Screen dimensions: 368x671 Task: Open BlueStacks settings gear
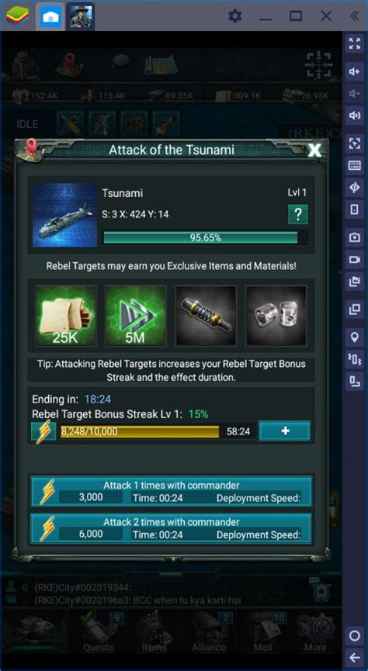click(234, 16)
